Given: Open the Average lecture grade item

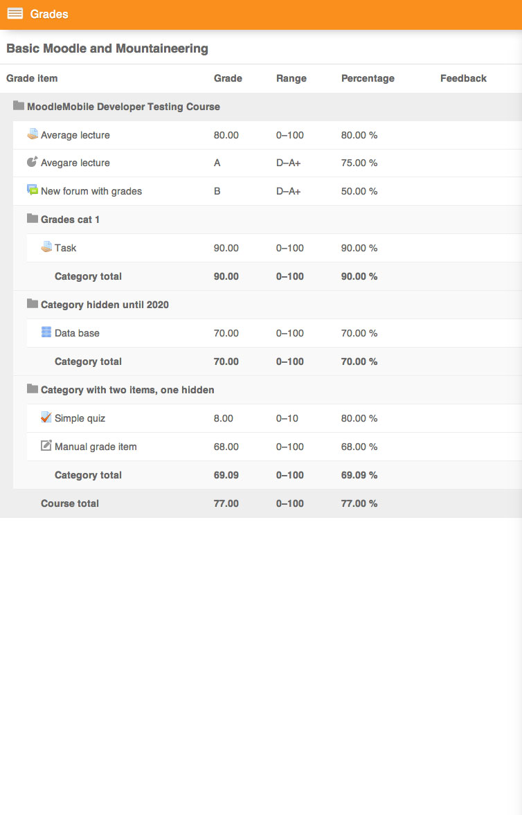Looking at the screenshot, I should tap(75, 135).
